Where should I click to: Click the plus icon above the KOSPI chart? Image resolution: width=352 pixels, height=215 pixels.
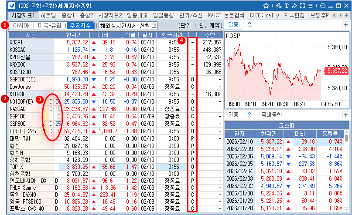coord(346,25)
